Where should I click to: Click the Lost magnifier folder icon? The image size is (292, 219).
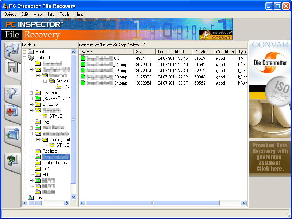click(x=31, y=197)
